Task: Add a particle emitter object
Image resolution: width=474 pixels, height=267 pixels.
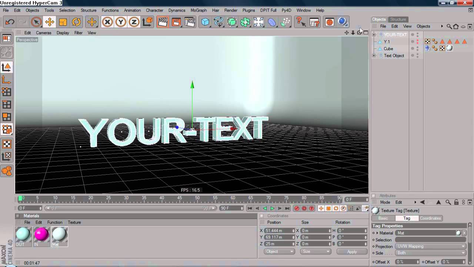Action: point(285,22)
